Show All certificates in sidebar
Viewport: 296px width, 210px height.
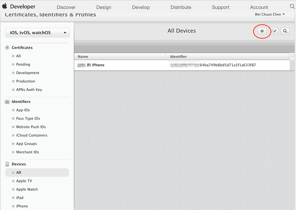tap(18, 56)
